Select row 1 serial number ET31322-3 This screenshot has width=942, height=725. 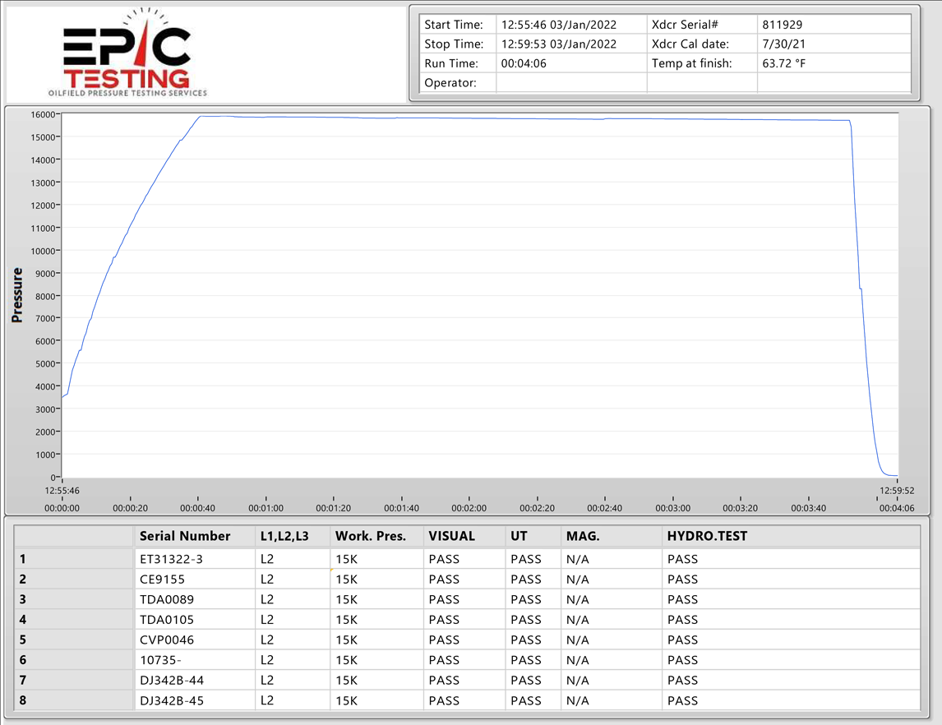(x=172, y=559)
